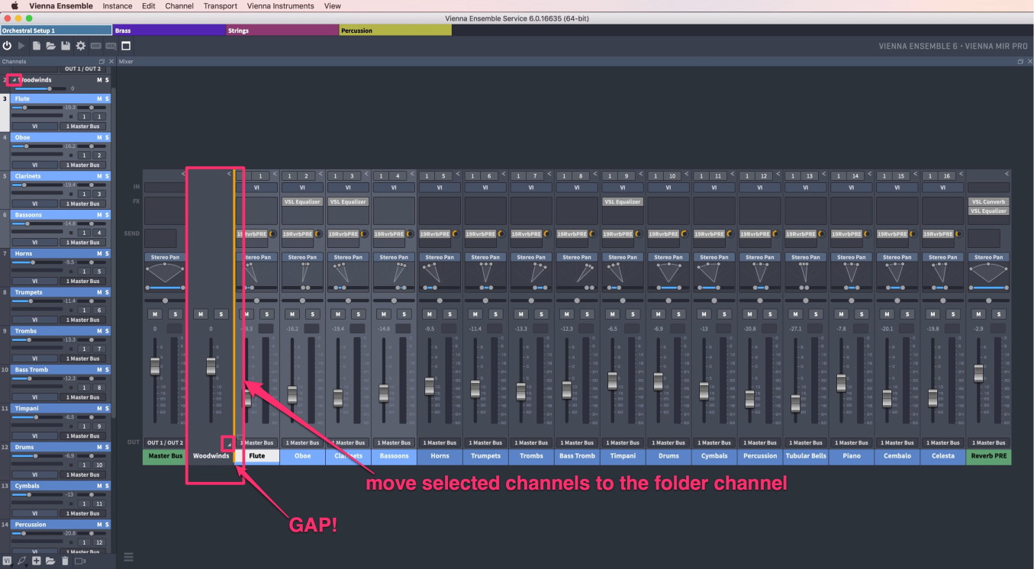Mute Woodwinds folder in the Channels list

pos(98,79)
